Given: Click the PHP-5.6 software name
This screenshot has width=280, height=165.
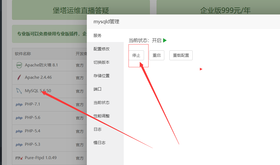Looking at the screenshot, I should coord(33,118).
